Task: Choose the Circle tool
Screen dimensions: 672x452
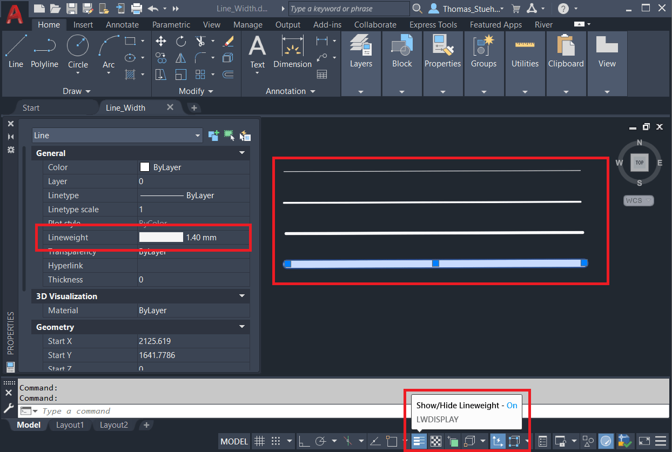Action: (x=78, y=52)
